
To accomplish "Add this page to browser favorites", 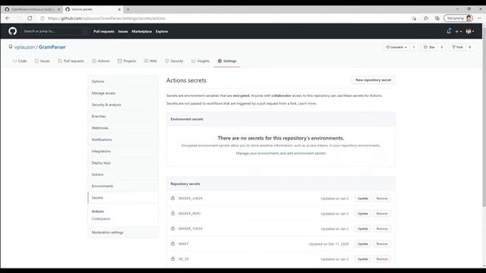I will (x=414, y=18).
